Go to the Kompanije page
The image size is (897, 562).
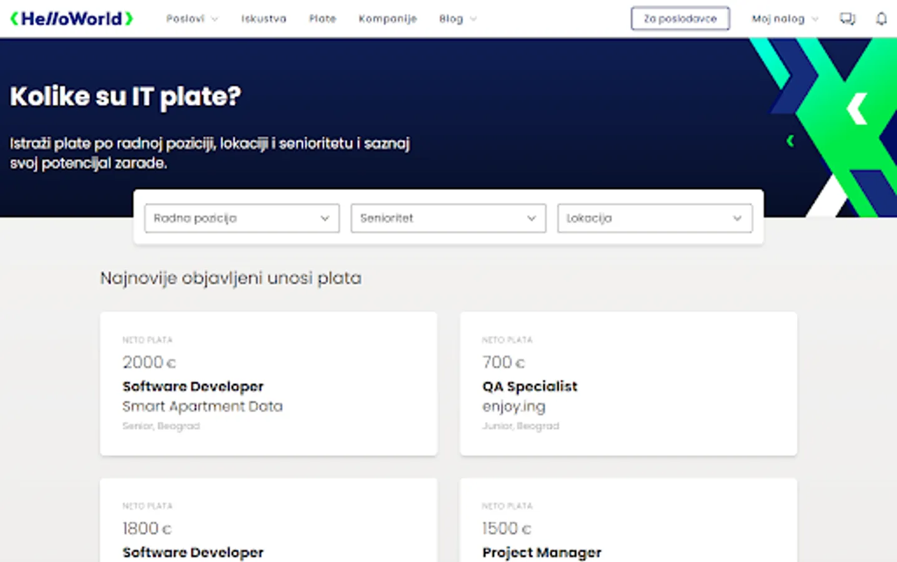[x=387, y=19]
